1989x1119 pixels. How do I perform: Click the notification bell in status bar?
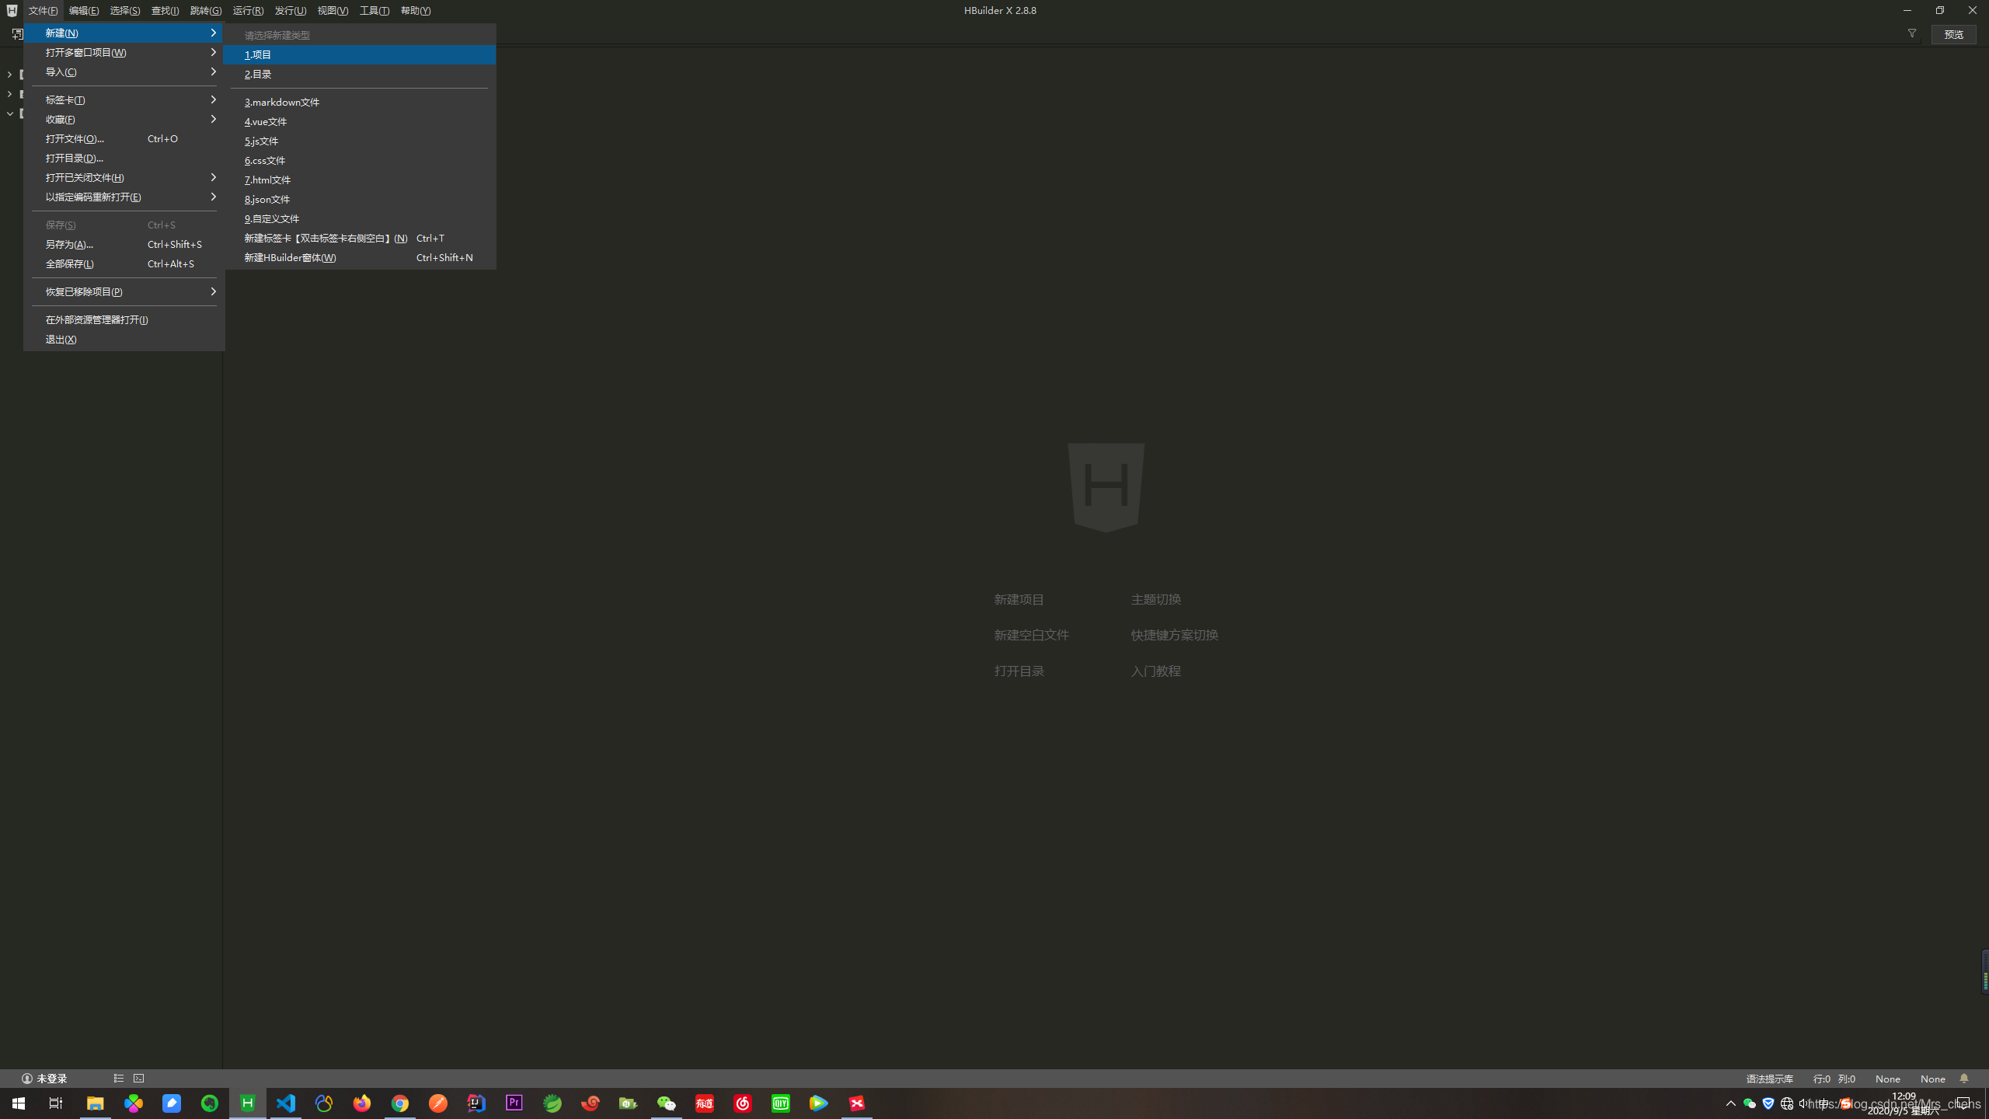click(x=1964, y=1079)
